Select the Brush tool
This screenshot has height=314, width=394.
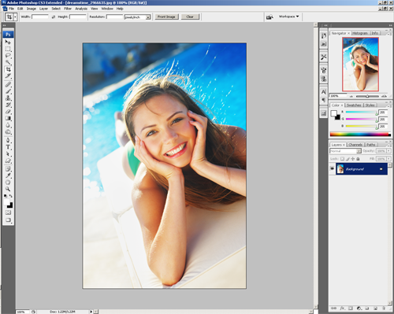coord(8,91)
